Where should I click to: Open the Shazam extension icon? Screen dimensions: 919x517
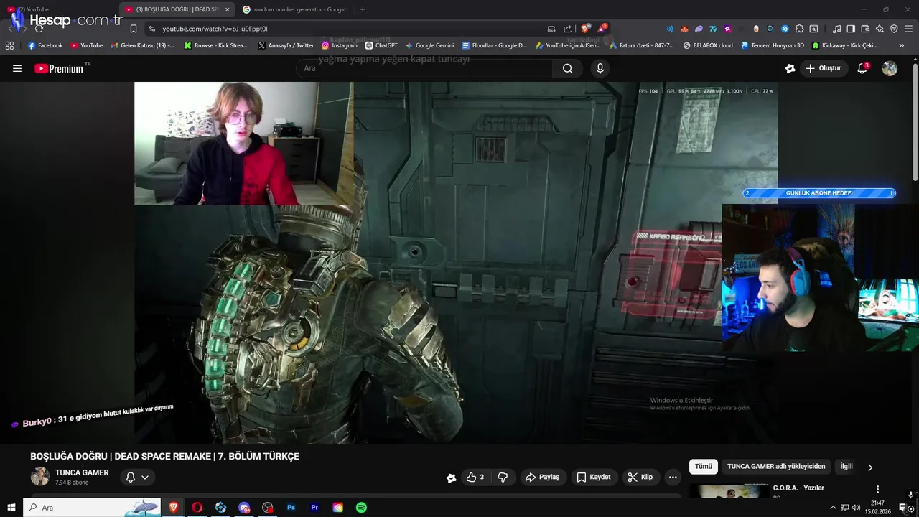(x=785, y=29)
